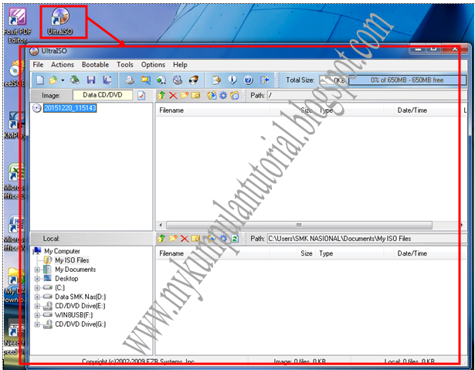The height and width of the screenshot is (370, 475).
Task: Click the Mount to Virtual Drive icon
Action: (178, 80)
